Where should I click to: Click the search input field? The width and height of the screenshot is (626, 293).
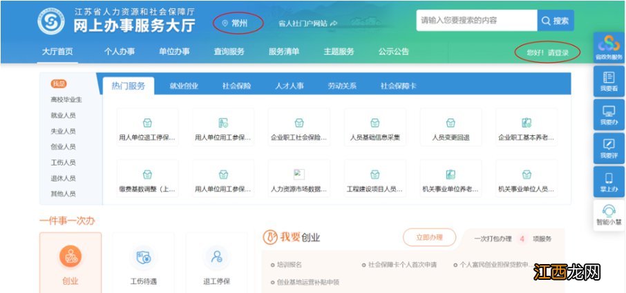pos(477,20)
